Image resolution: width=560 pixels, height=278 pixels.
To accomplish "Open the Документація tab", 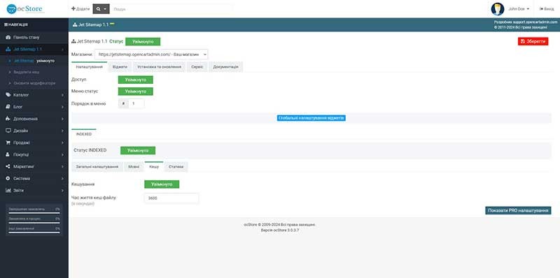I will tap(225, 67).
